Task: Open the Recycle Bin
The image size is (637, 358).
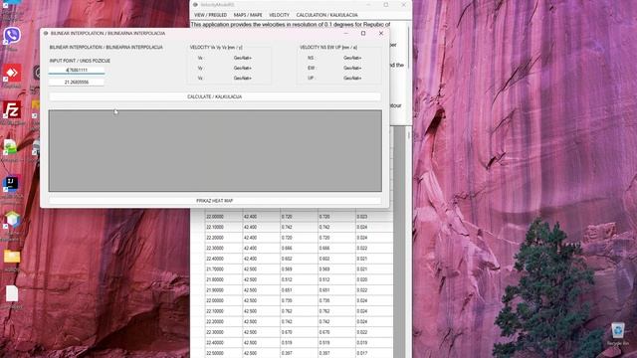Action: click(618, 331)
